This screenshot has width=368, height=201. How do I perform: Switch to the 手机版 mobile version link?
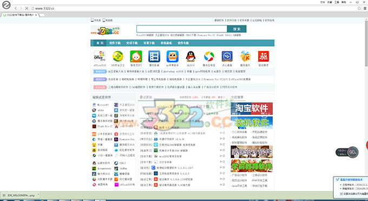point(96,20)
